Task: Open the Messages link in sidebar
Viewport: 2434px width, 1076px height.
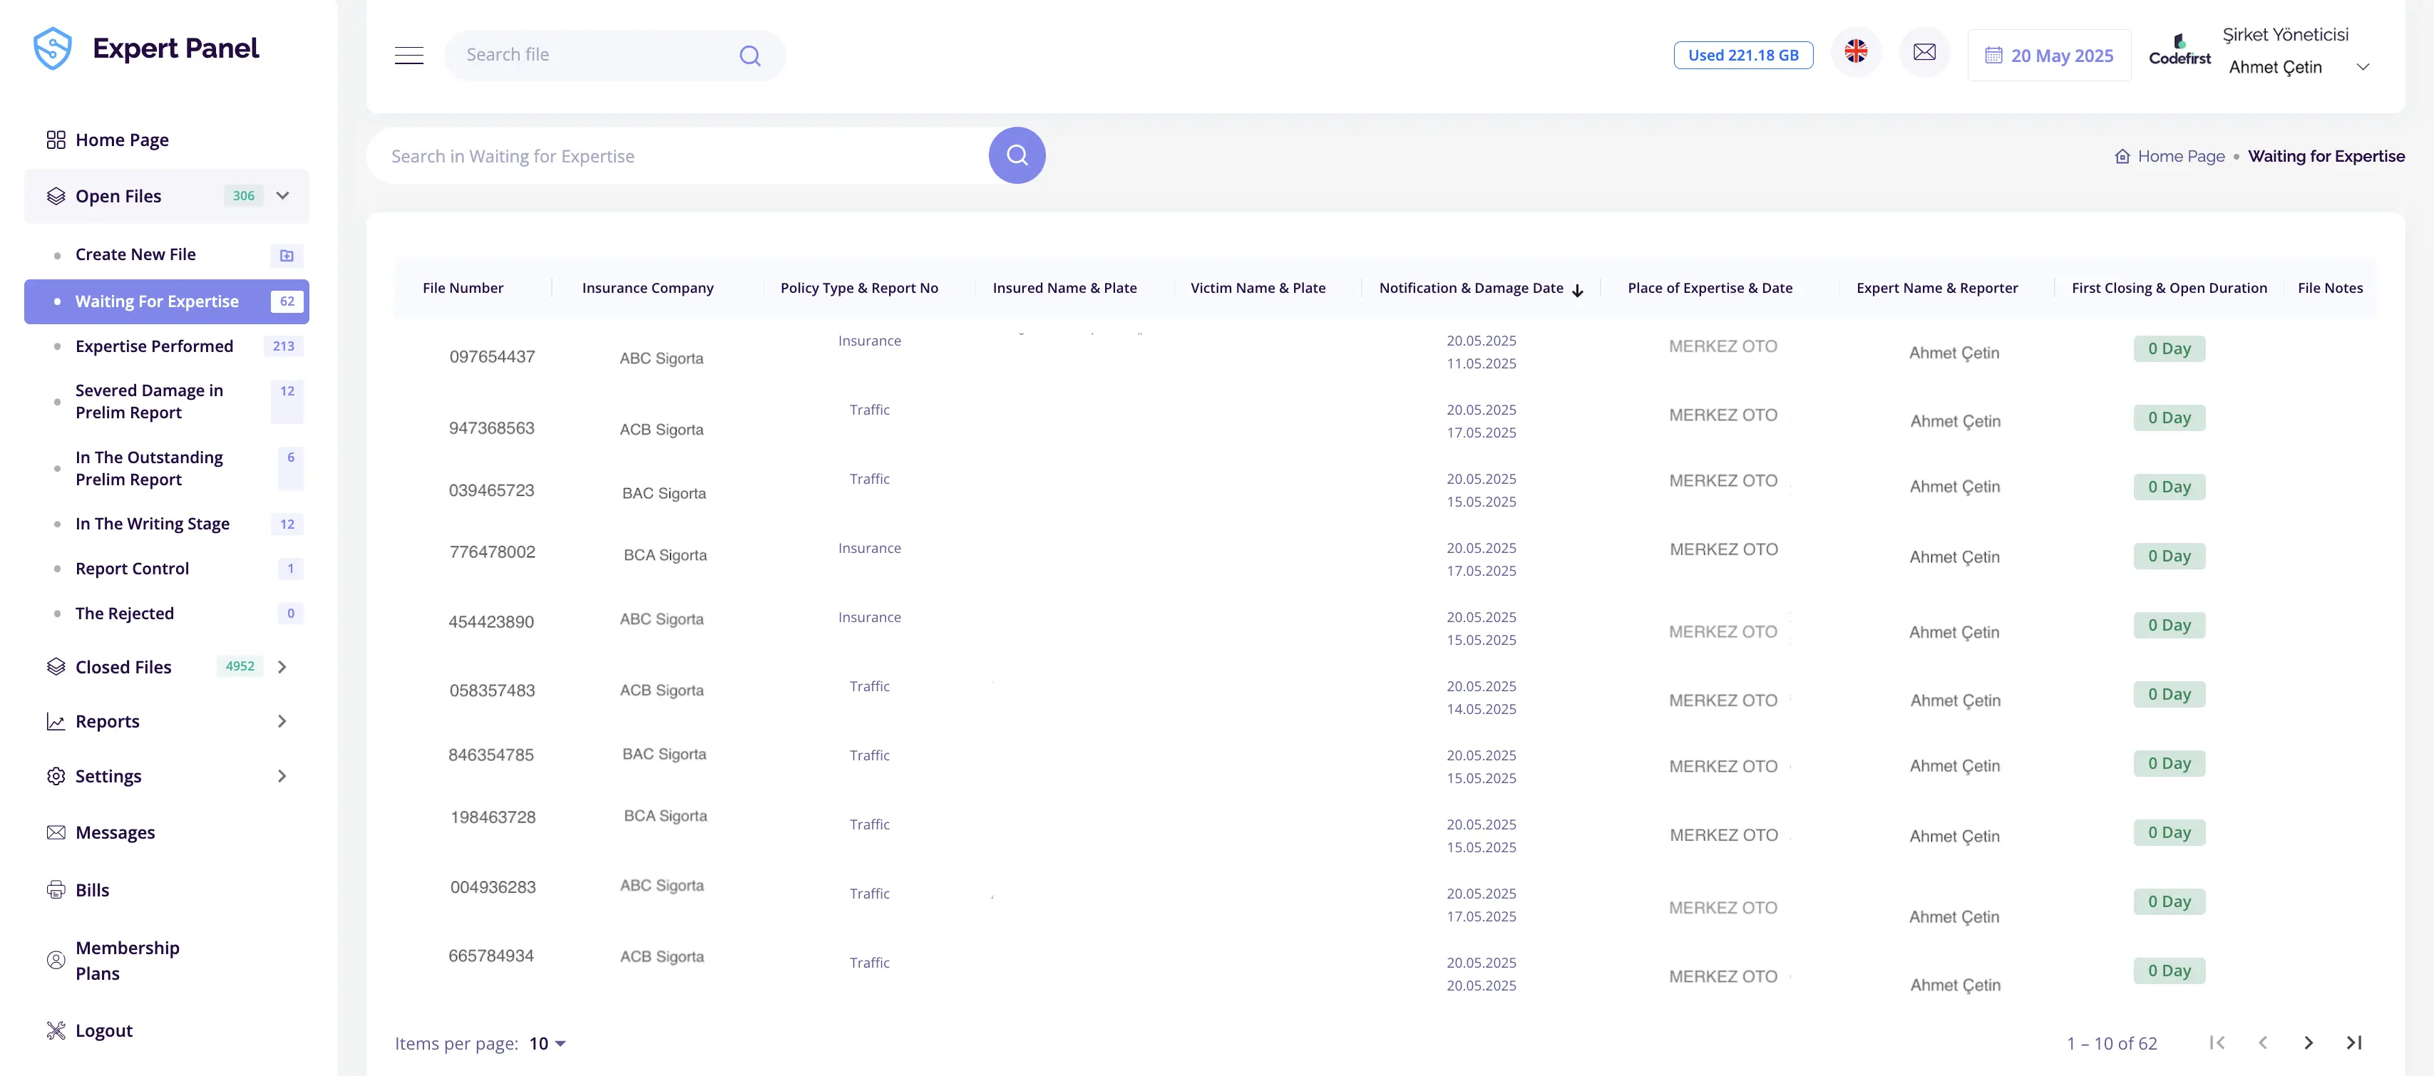Action: click(115, 832)
